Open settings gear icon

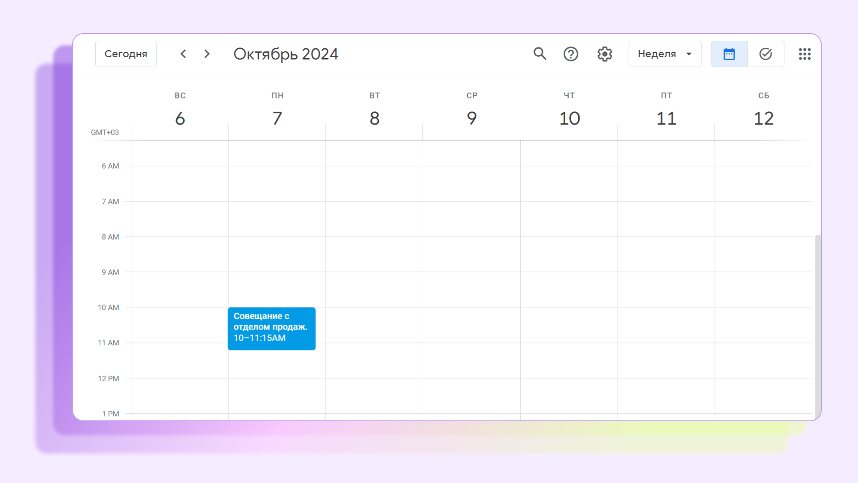pyautogui.click(x=605, y=54)
